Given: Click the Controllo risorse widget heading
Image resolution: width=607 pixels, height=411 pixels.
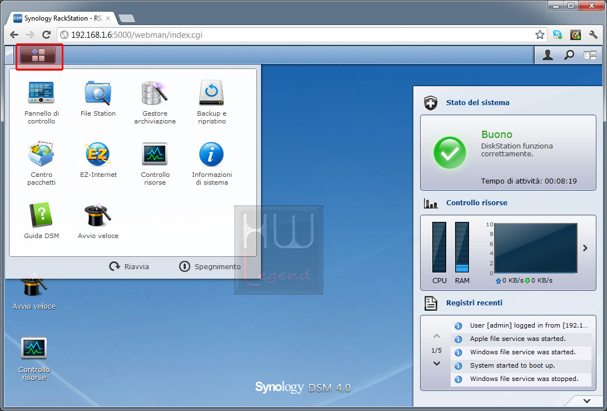Looking at the screenshot, I should click(477, 203).
